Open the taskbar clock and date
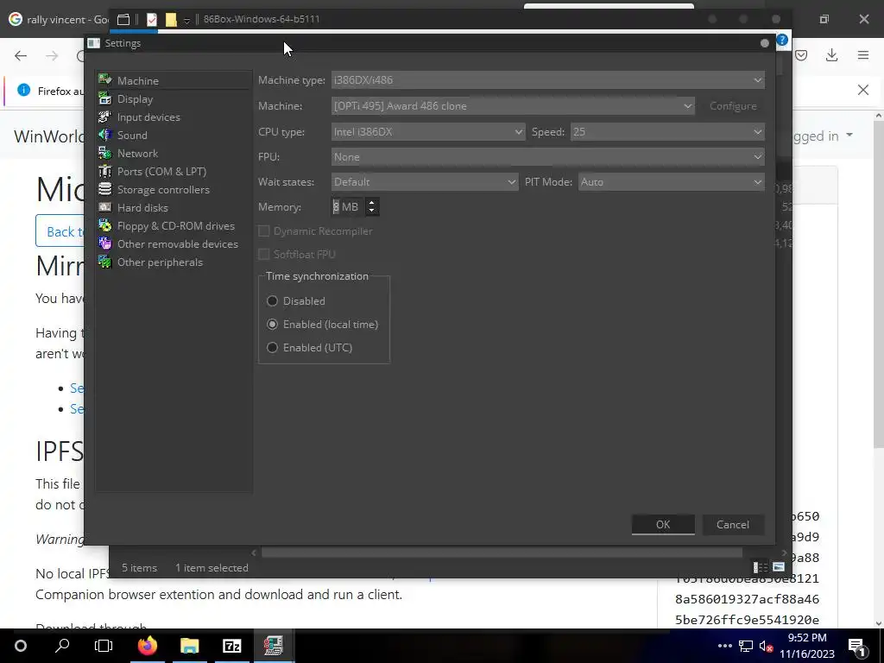884x663 pixels. coord(807,646)
